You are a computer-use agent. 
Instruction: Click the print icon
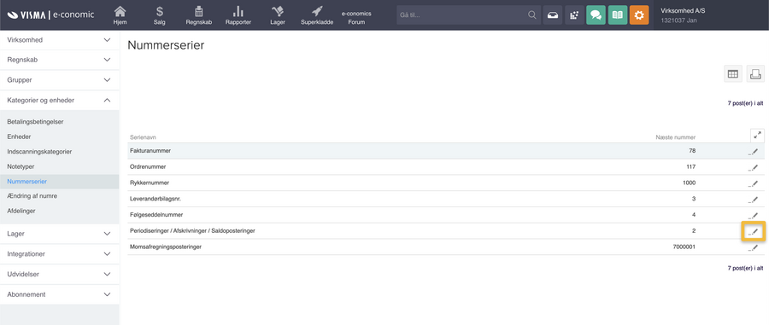(755, 74)
